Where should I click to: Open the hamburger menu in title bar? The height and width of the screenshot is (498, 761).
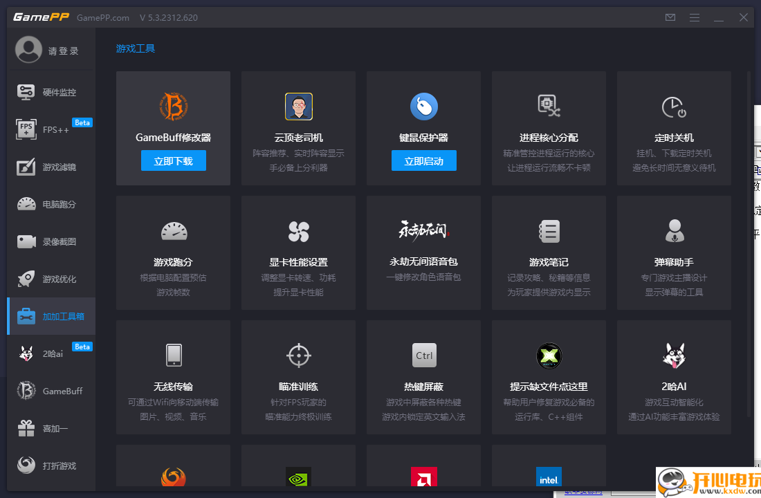pyautogui.click(x=695, y=17)
